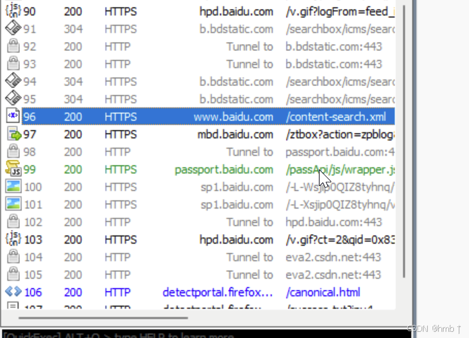Select /canonical.html URL in row 106
The height and width of the screenshot is (338, 469).
click(x=323, y=293)
